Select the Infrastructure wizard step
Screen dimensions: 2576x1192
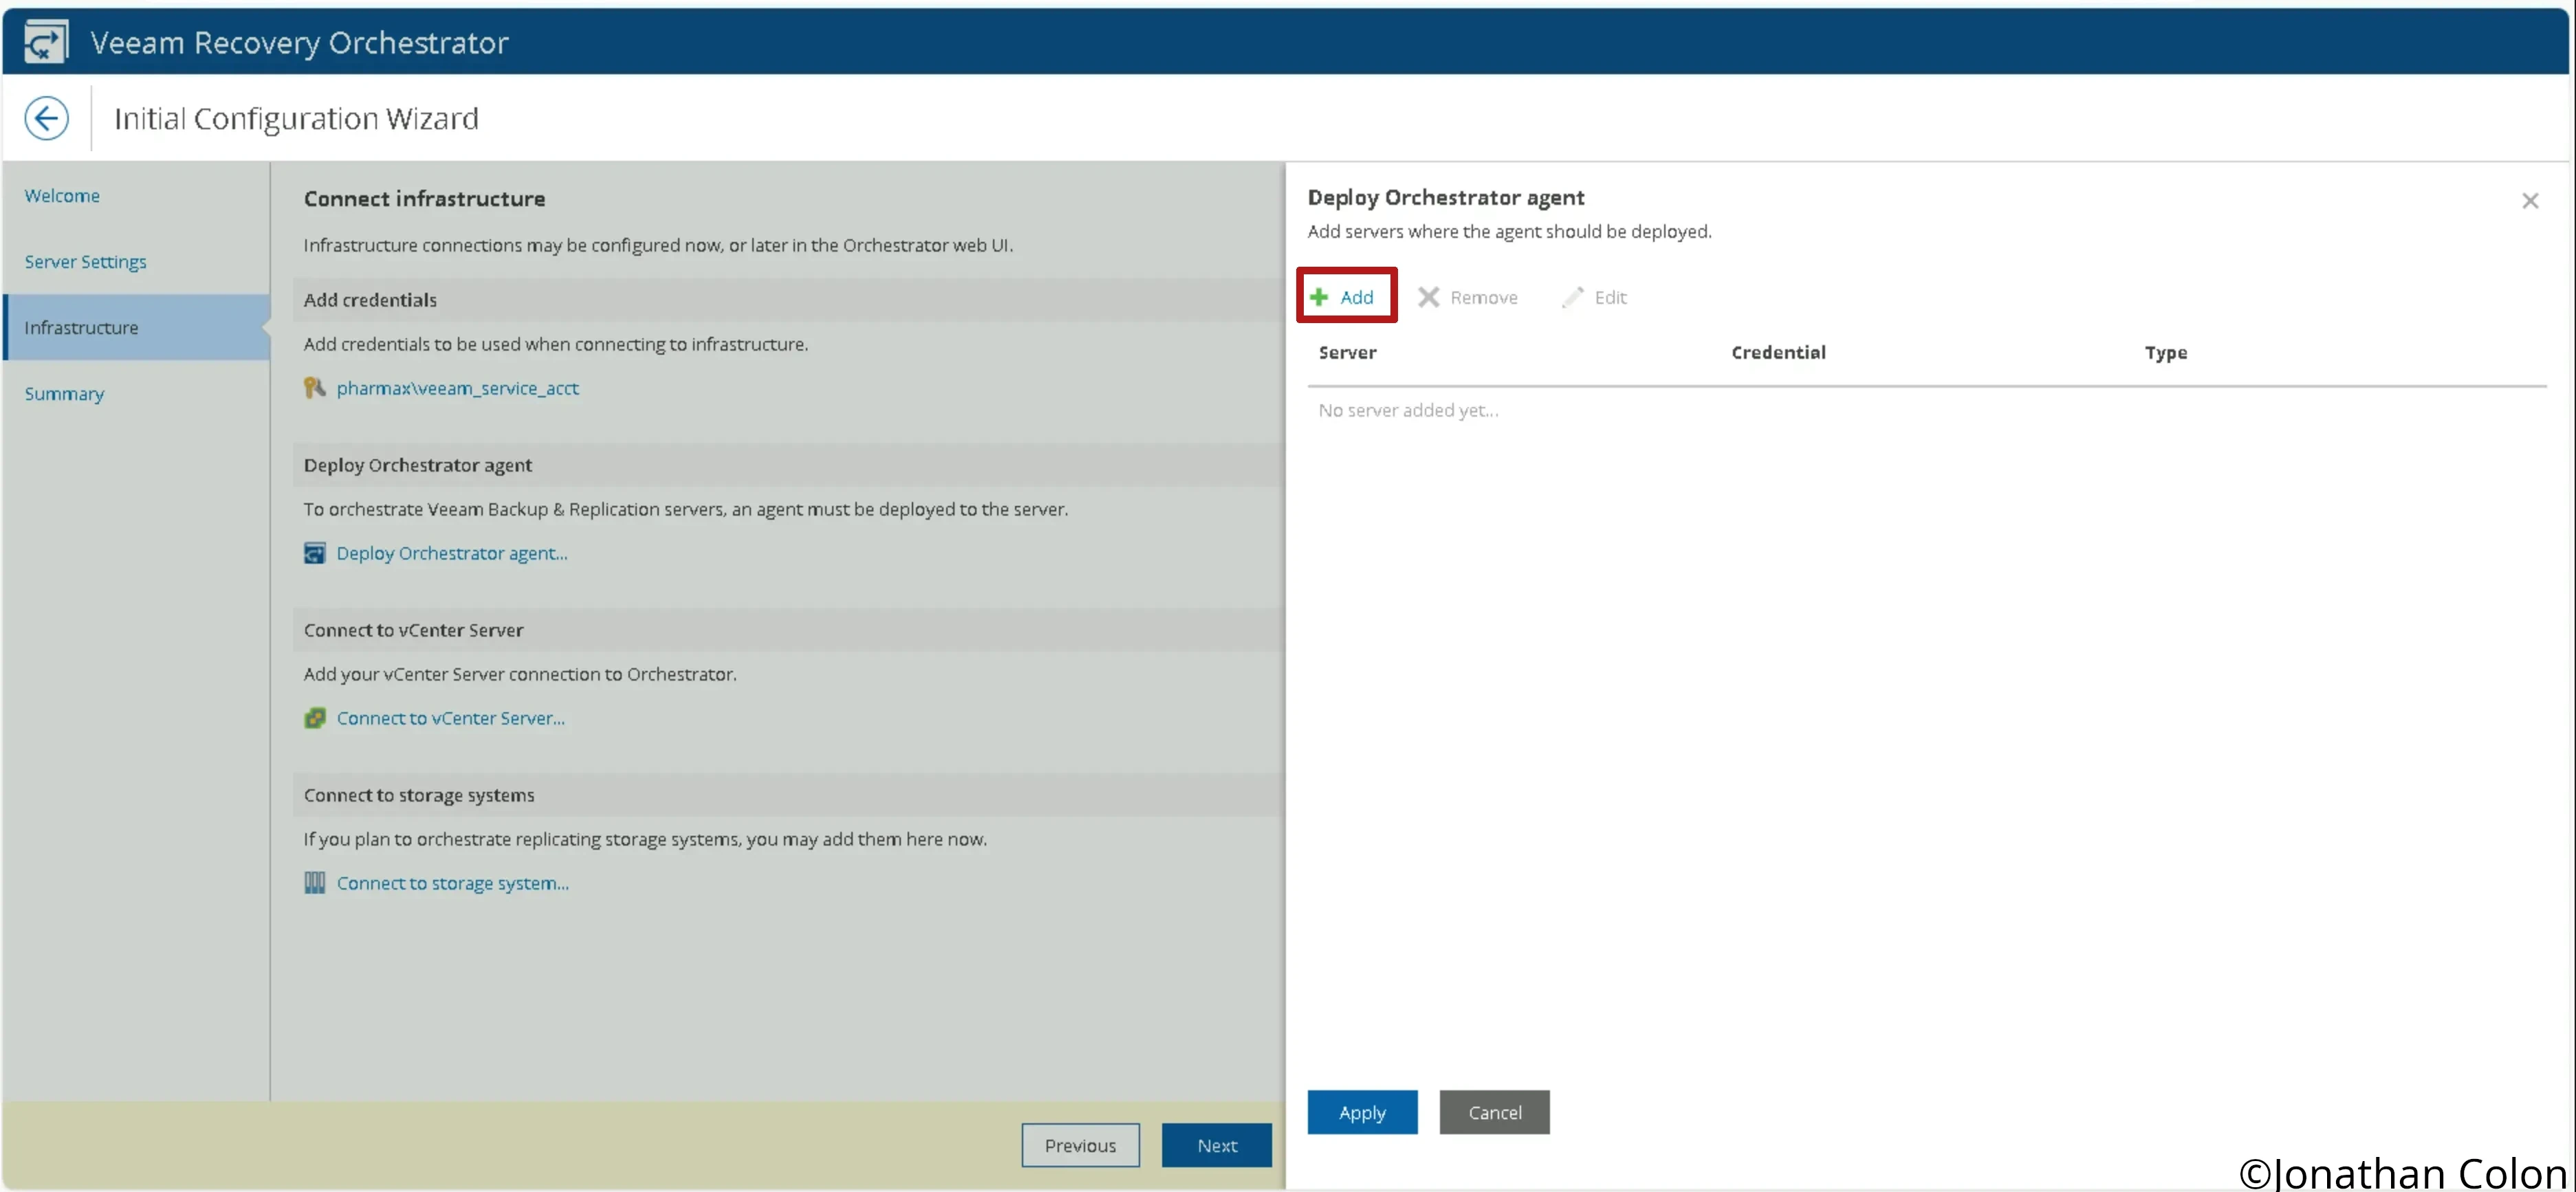click(137, 327)
